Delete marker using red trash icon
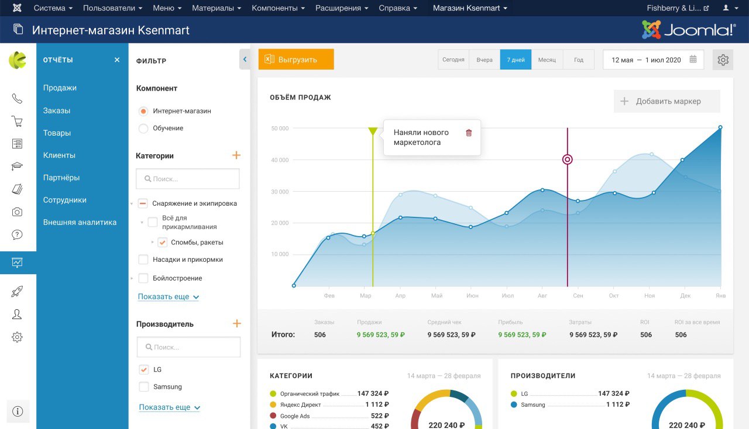The width and height of the screenshot is (749, 429). pyautogui.click(x=468, y=133)
